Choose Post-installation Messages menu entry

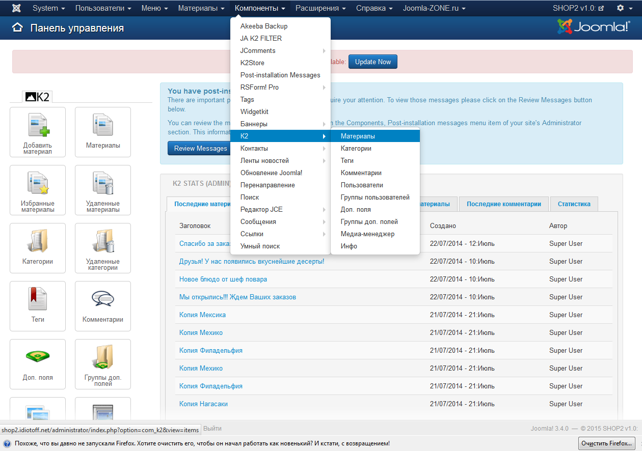pyautogui.click(x=280, y=75)
